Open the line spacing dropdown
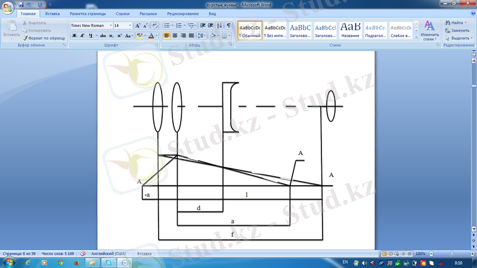 click(x=205, y=36)
